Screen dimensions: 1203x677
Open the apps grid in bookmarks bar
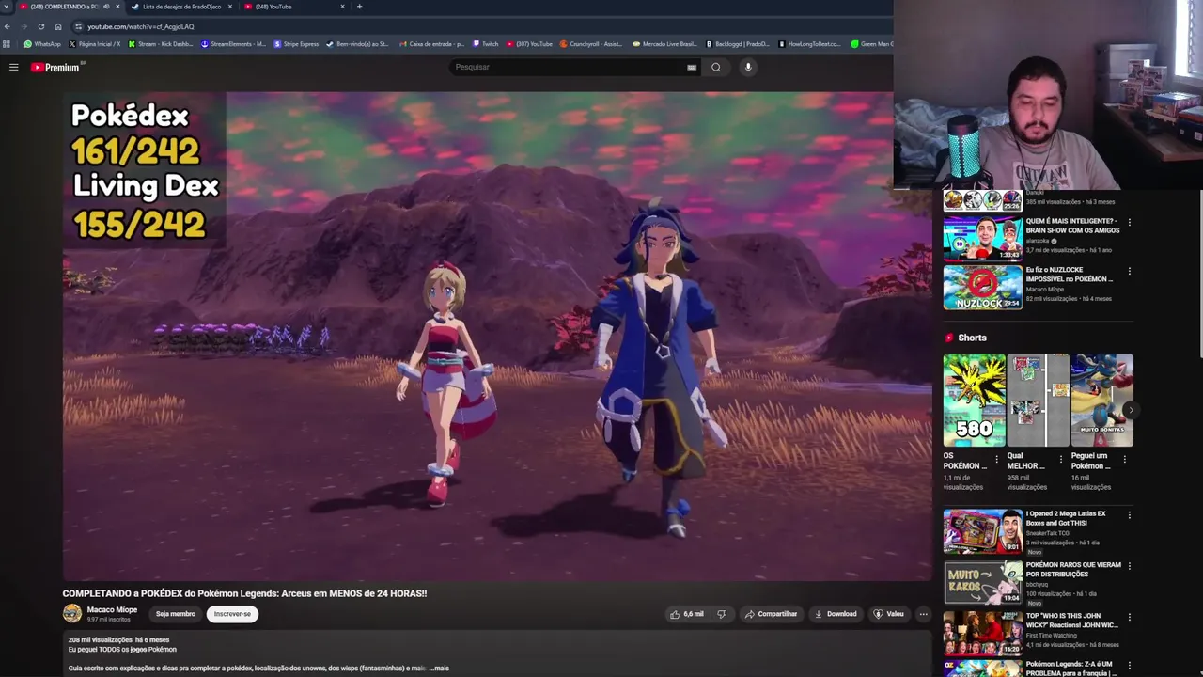8,44
